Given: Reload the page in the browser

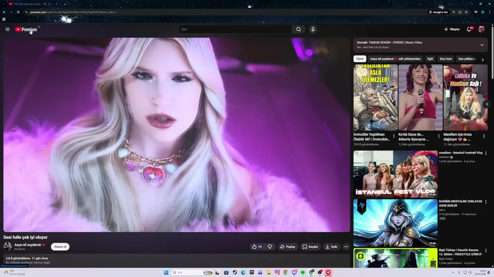Looking at the screenshot, I should (18, 12).
